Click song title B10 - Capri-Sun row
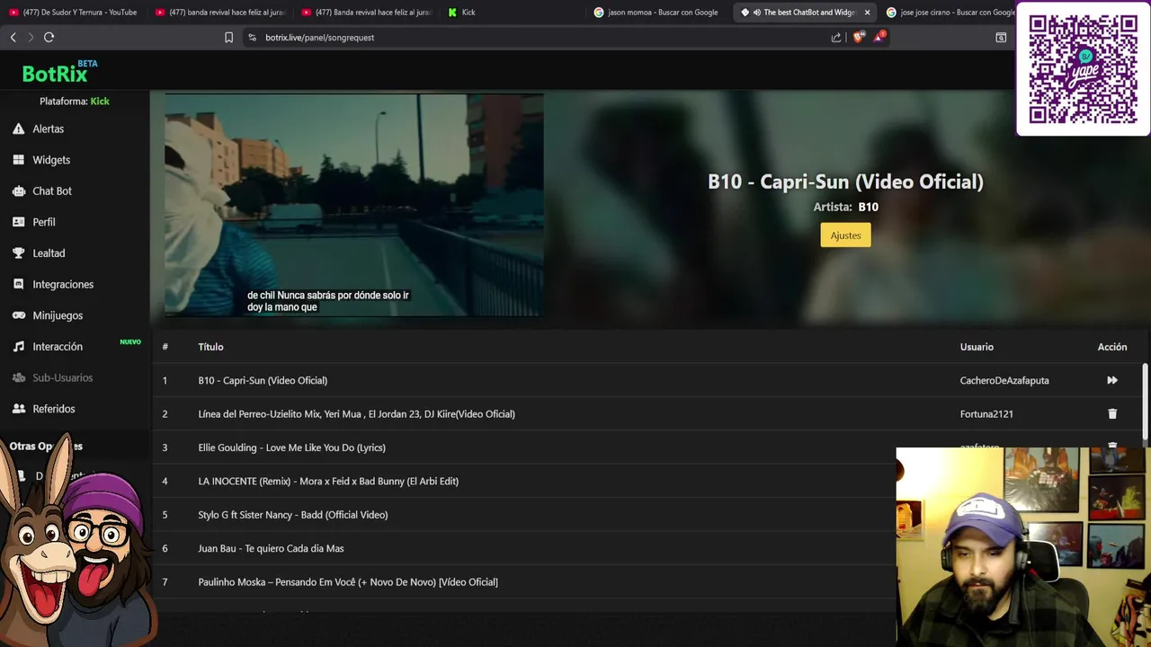This screenshot has width=1151, height=647. [263, 380]
